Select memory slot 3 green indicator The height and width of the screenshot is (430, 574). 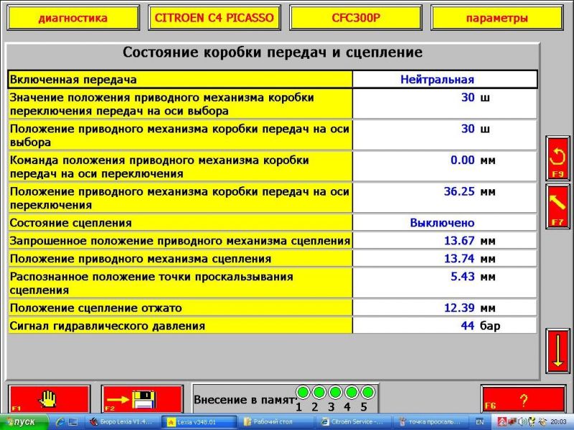tap(335, 392)
